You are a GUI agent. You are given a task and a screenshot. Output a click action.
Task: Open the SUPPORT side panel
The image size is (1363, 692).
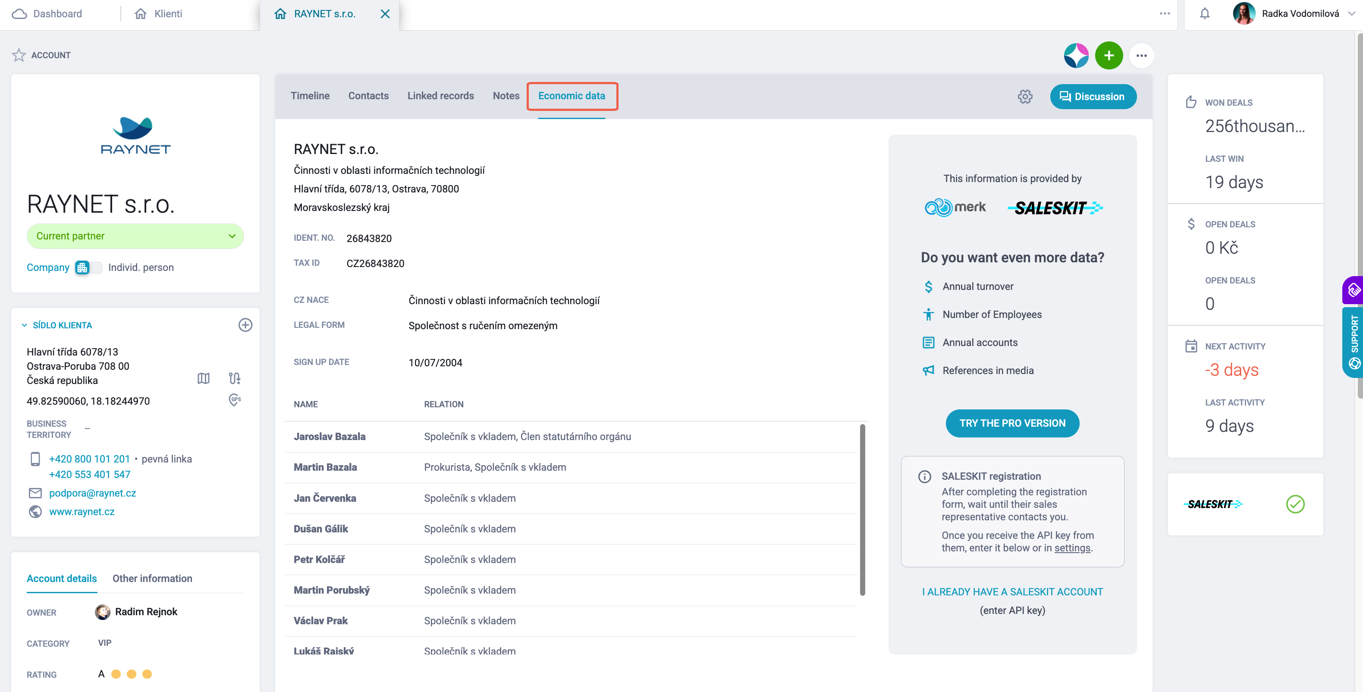[1354, 342]
